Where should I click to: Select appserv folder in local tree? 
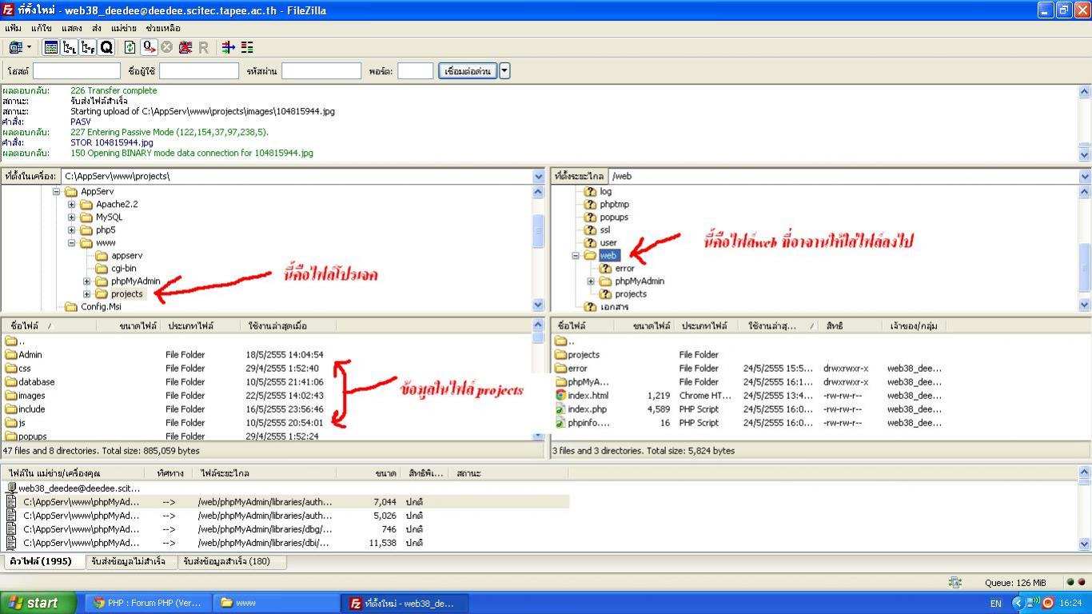(126, 256)
